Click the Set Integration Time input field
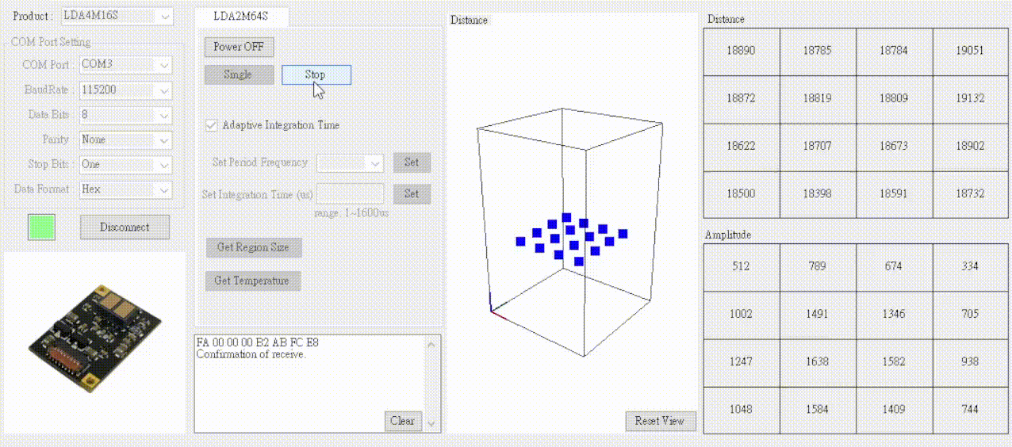 (350, 193)
